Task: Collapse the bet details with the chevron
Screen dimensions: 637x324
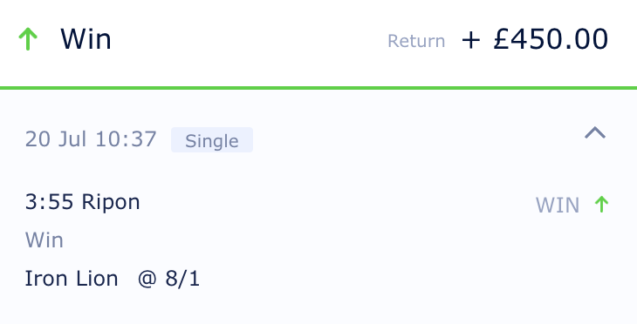Action: tap(595, 133)
